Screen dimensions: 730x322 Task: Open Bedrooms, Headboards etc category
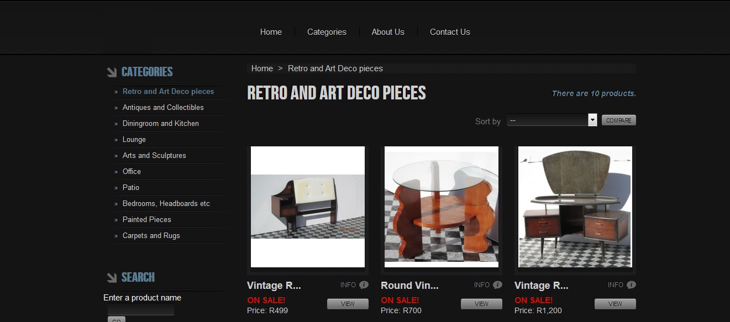(166, 203)
